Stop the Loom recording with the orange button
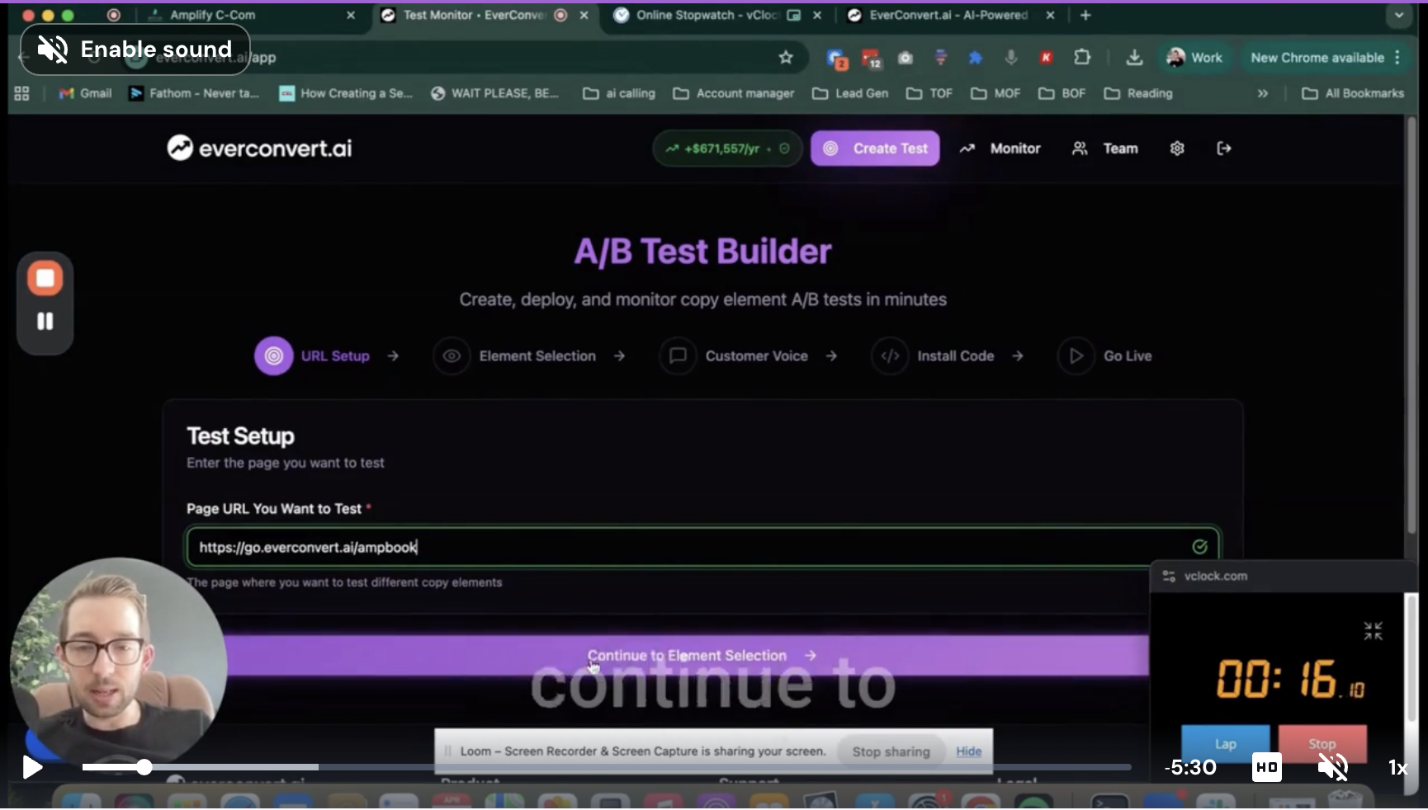This screenshot has width=1428, height=810. pos(45,279)
